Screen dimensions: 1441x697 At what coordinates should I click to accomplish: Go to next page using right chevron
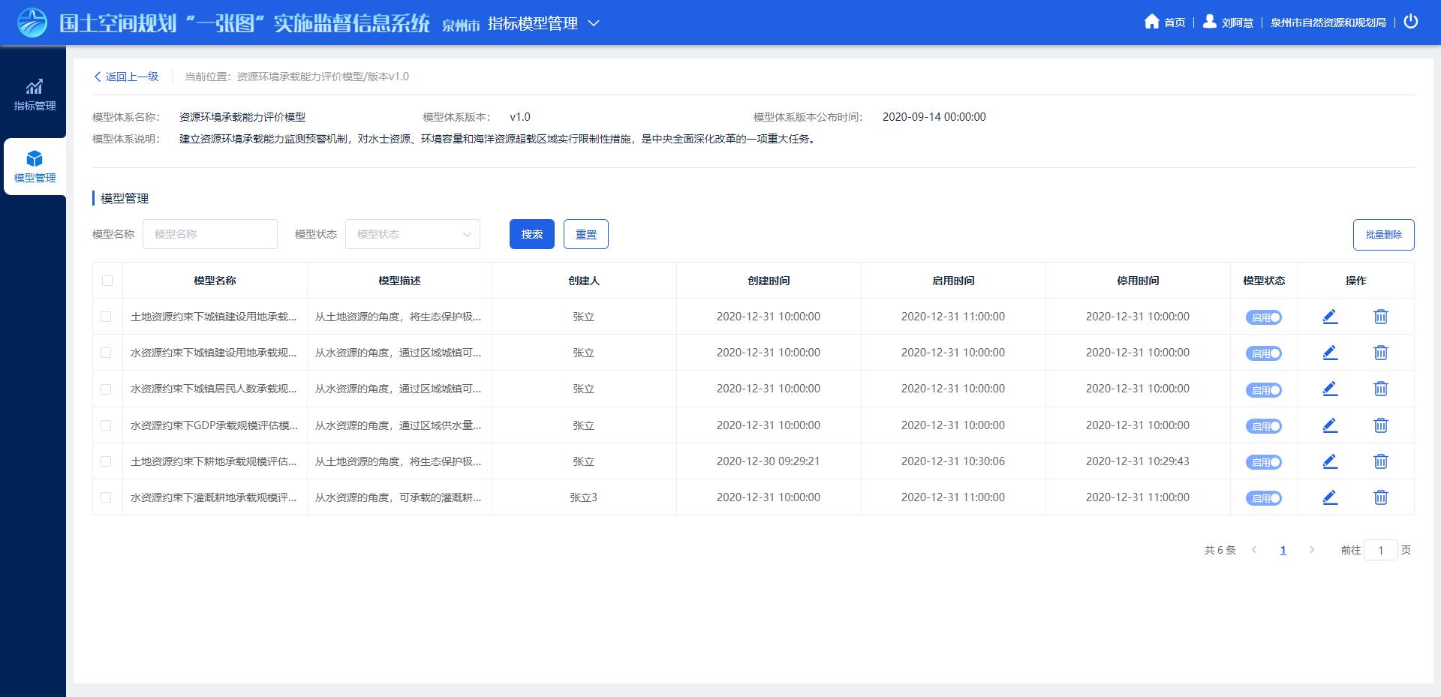pyautogui.click(x=1312, y=550)
